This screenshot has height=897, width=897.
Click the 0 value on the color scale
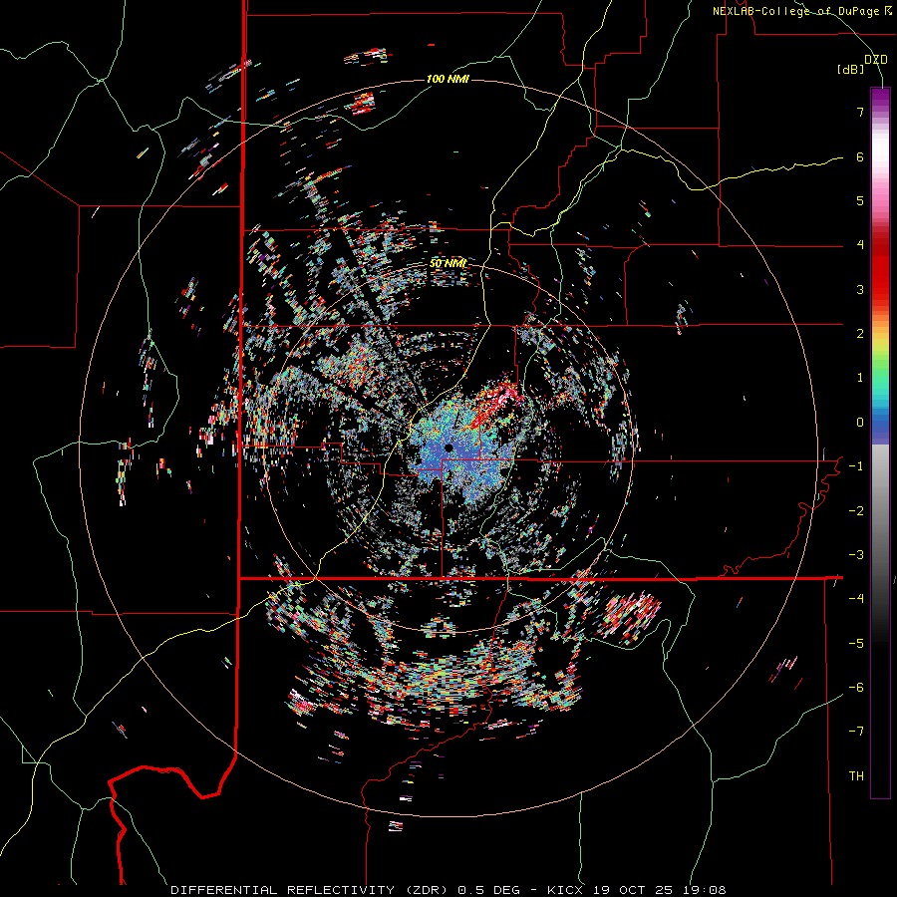tap(860, 423)
